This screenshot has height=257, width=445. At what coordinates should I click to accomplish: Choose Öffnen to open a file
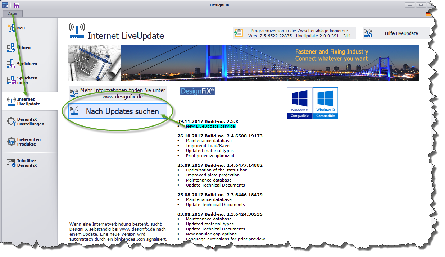(x=29, y=47)
